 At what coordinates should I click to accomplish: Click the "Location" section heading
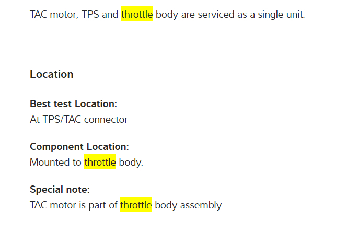coord(52,74)
